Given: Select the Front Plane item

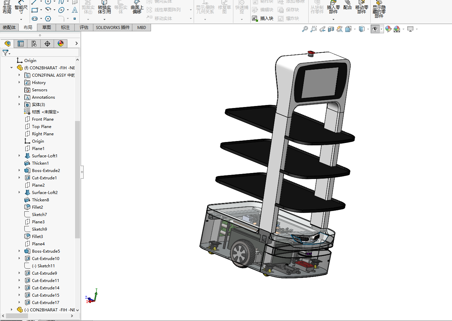Looking at the screenshot, I should [39, 119].
